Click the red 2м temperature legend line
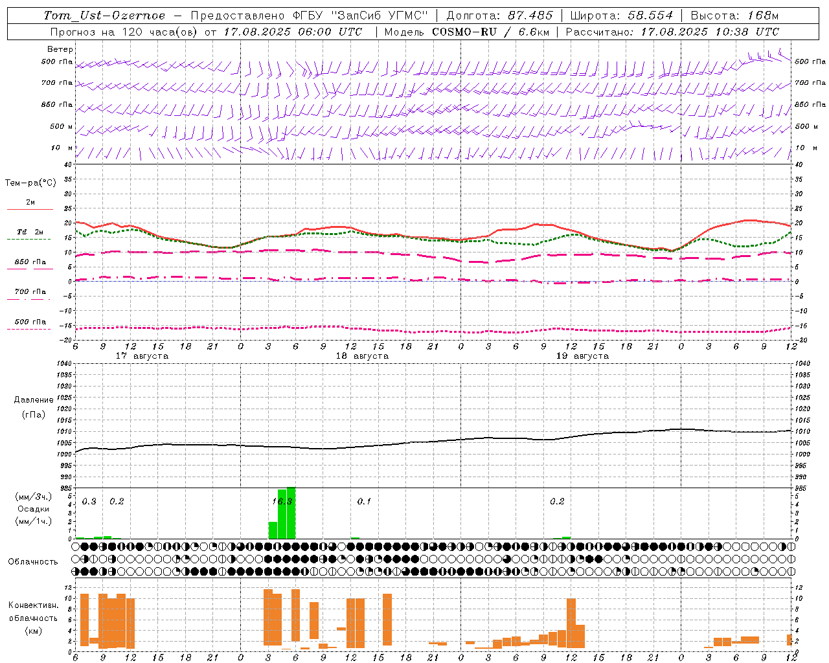 [x=30, y=209]
